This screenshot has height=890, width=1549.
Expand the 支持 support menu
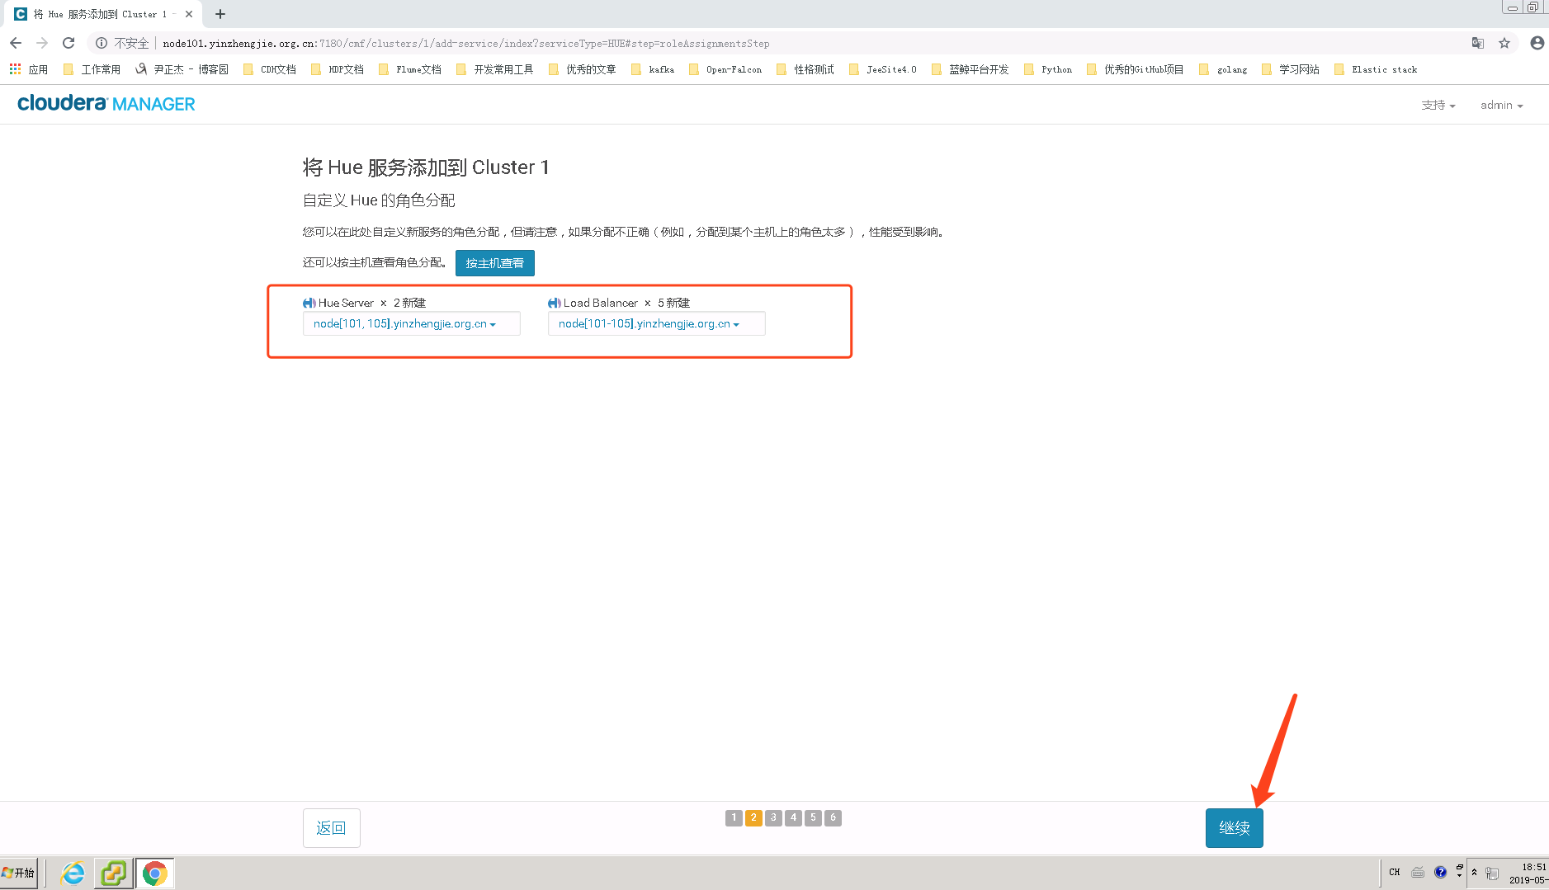click(1438, 105)
